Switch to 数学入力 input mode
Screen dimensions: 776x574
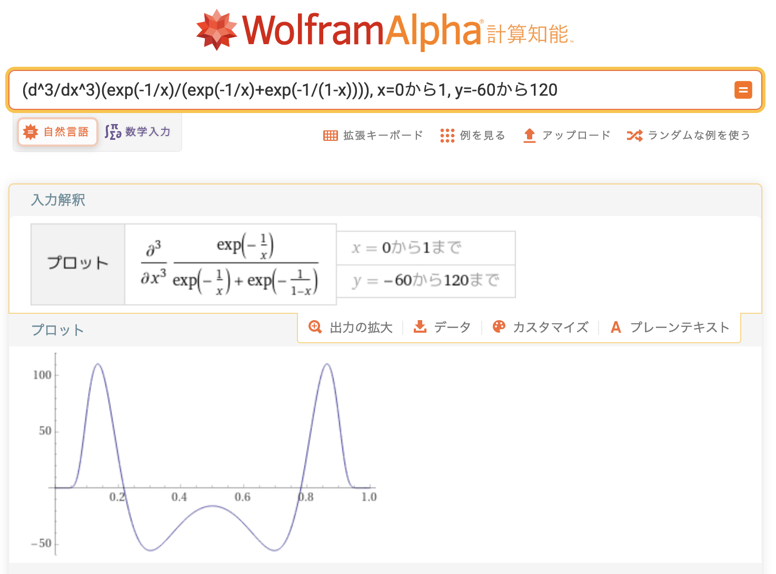point(138,131)
